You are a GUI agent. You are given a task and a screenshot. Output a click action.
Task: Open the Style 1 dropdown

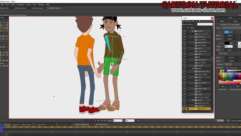[233, 57]
